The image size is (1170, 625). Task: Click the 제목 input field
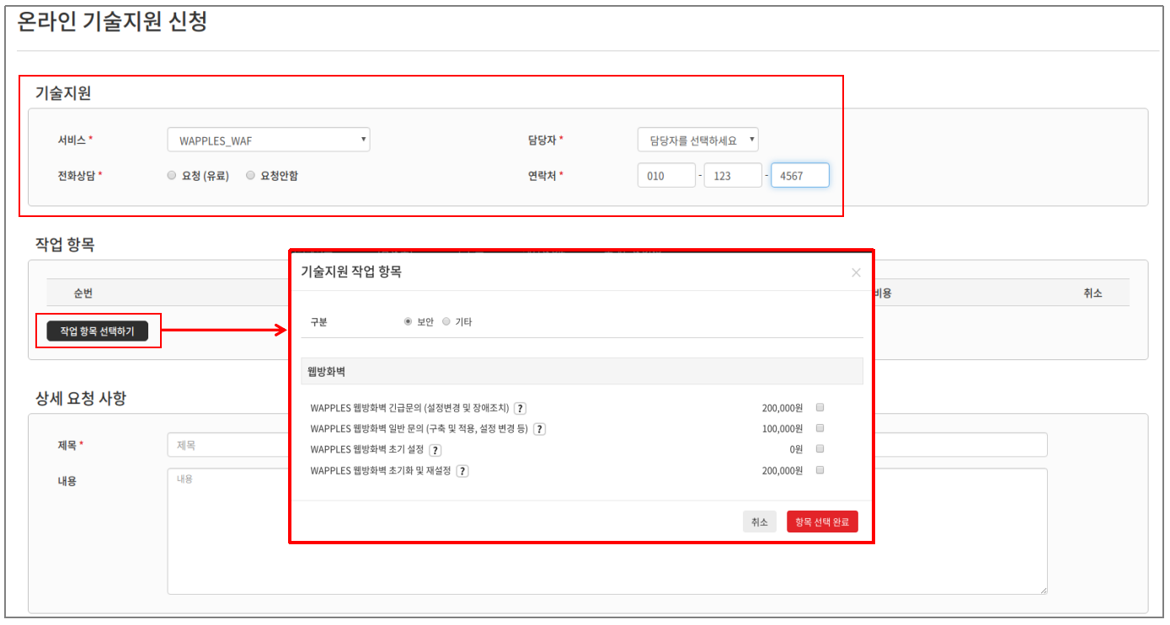pos(607,445)
